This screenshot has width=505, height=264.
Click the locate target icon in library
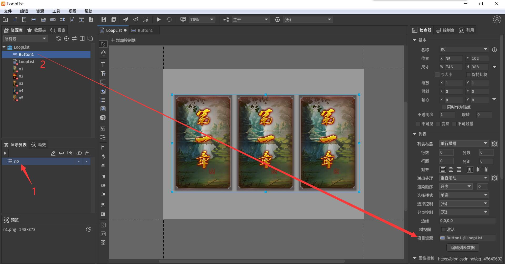66,39
